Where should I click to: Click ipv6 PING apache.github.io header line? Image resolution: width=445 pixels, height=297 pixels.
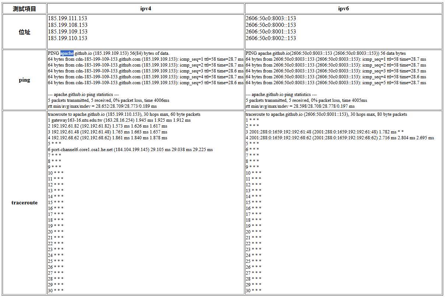click(x=326, y=53)
